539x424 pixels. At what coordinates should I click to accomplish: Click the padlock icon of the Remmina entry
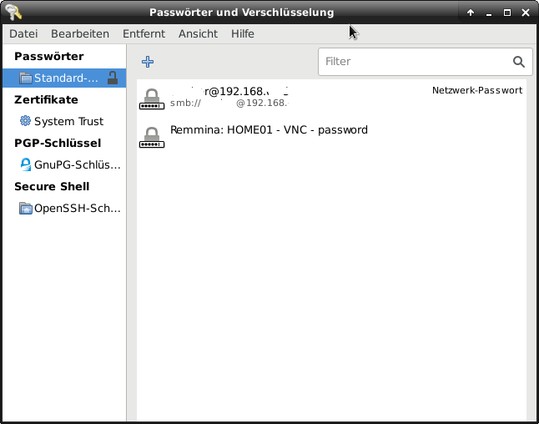point(151,137)
